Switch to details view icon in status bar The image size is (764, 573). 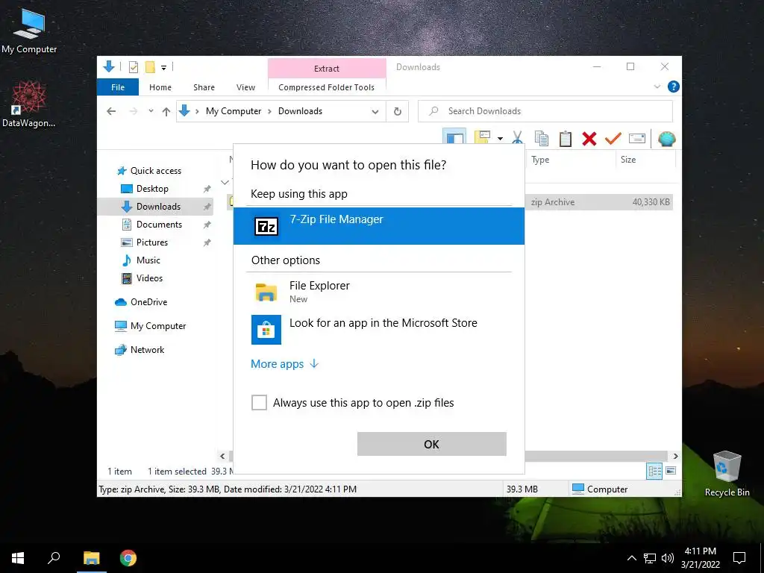[654, 471]
